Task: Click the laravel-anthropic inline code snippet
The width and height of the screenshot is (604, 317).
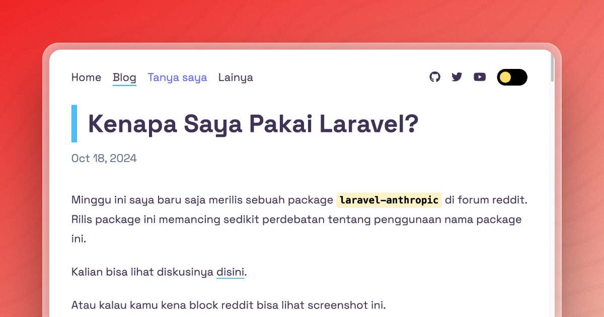Action: point(389,200)
